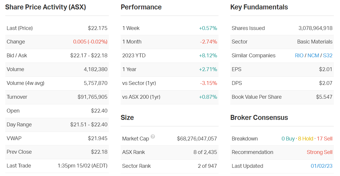
Task: Click the Basic Materials sector value
Action: (x=315, y=42)
